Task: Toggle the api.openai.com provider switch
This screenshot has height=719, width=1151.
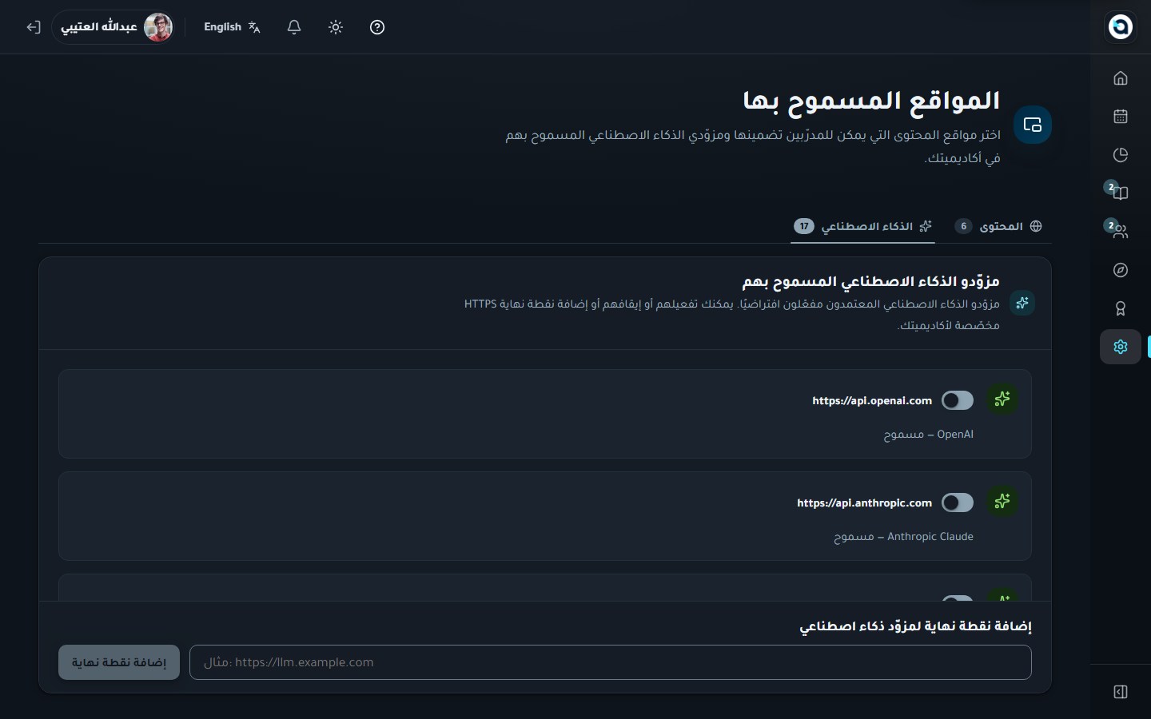Action: pyautogui.click(x=958, y=400)
